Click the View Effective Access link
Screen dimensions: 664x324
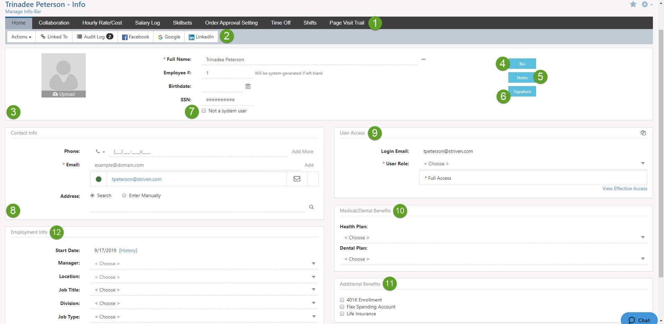pos(624,188)
